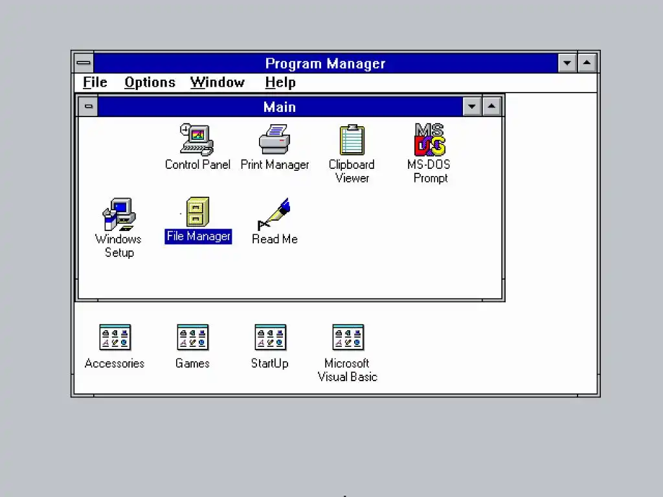Open the Main window control-menu box

click(x=88, y=107)
